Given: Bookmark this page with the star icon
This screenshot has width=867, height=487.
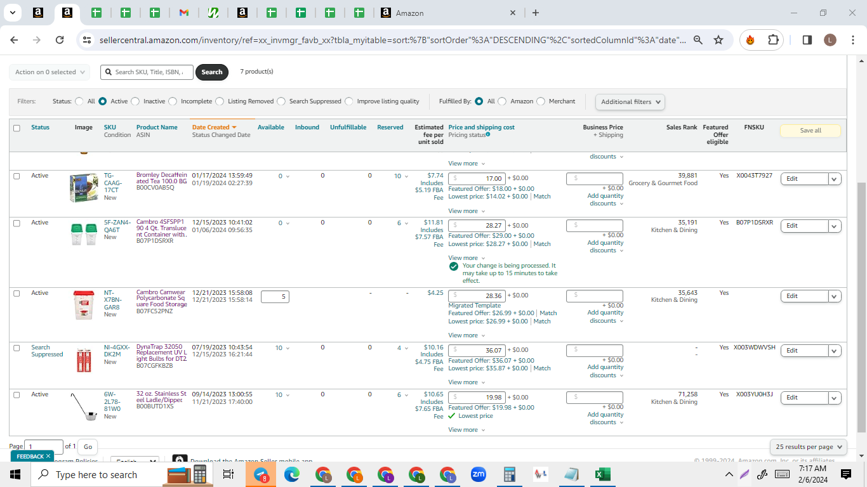Looking at the screenshot, I should 718,40.
